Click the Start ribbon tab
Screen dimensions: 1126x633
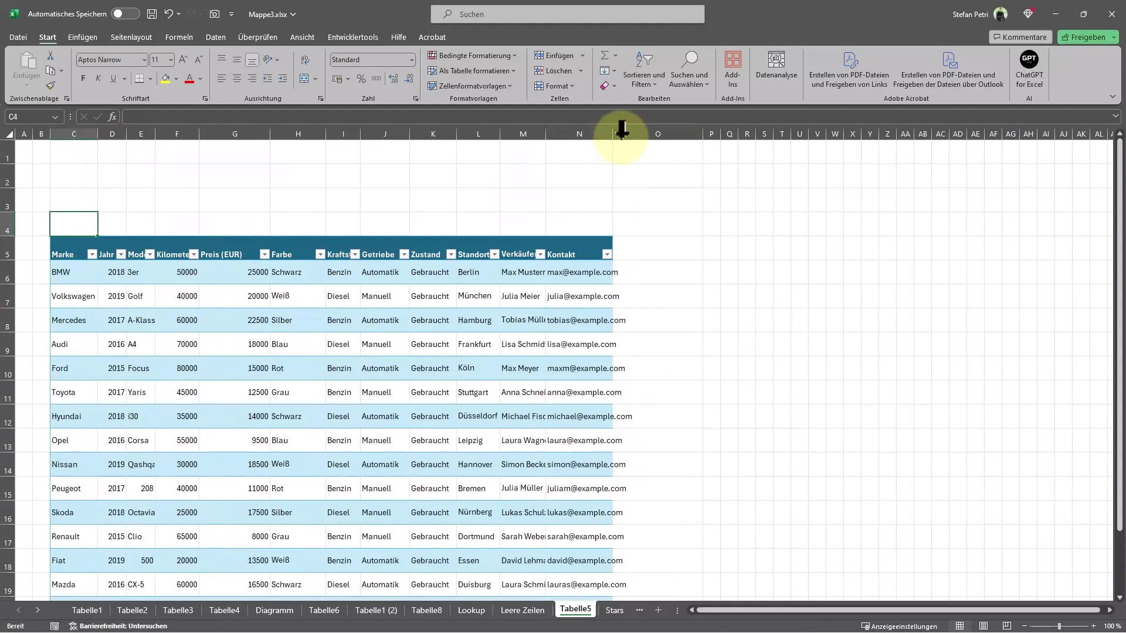[x=47, y=36]
